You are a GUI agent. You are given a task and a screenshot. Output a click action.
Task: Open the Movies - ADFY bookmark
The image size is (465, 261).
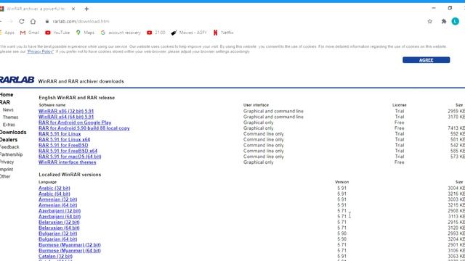coord(189,33)
